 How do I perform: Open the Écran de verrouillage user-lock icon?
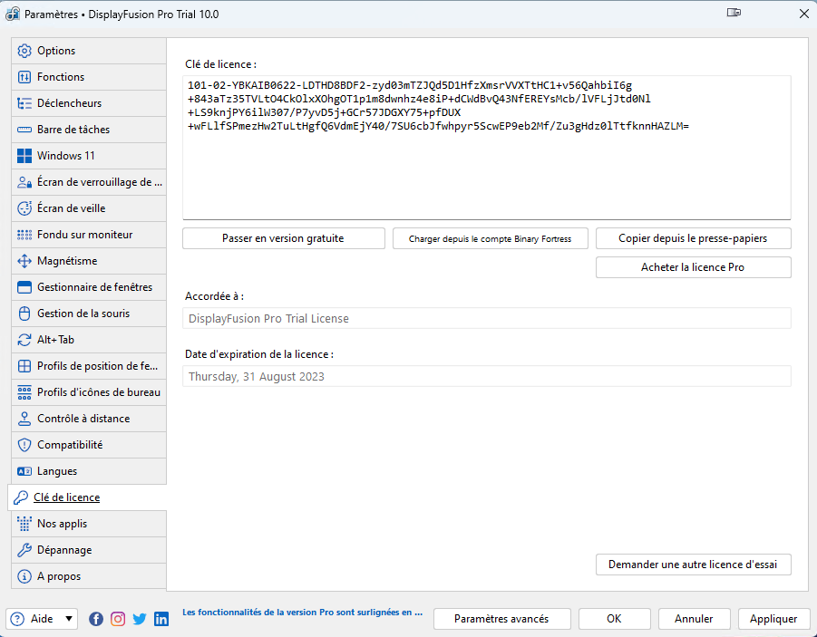point(24,182)
